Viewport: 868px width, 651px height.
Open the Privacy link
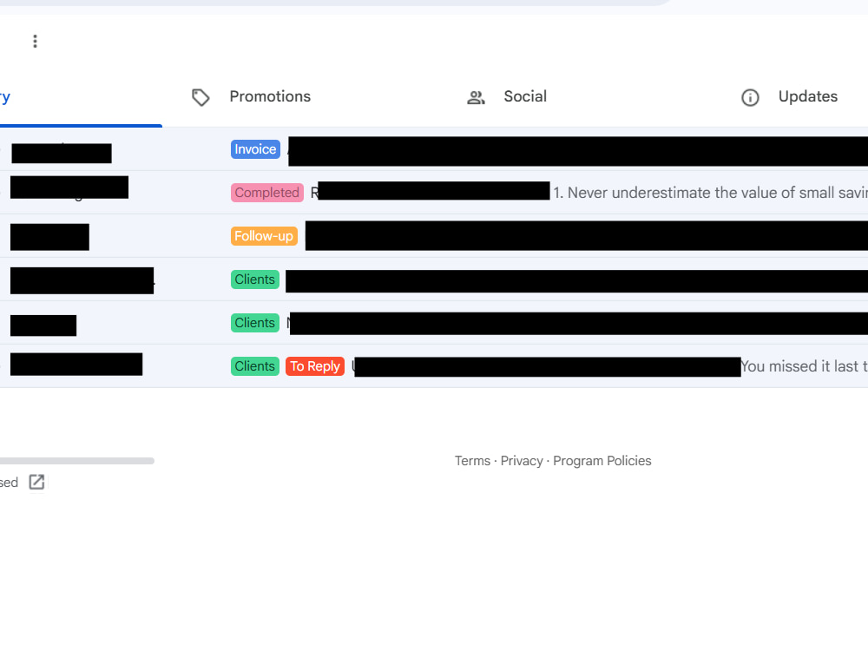point(522,461)
